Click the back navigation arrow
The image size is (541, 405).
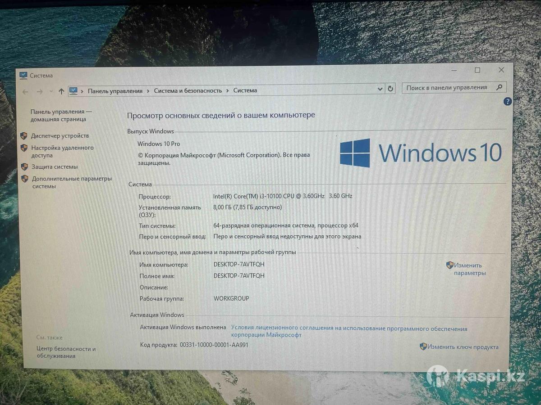(26, 91)
